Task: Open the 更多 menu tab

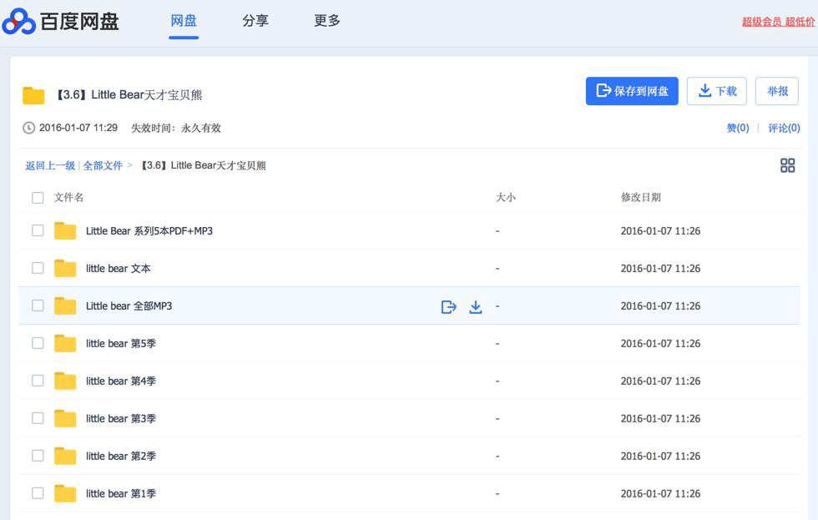Action: [327, 21]
